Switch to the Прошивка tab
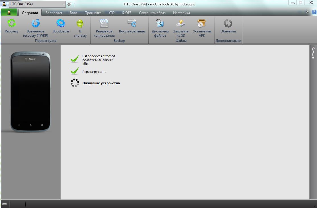This screenshot has width=317, height=208. coord(93,13)
